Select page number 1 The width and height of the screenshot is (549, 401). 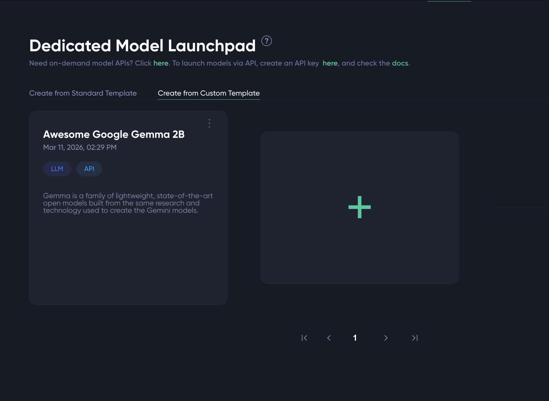click(355, 338)
